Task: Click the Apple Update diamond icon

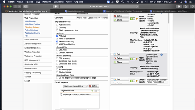Action: pyautogui.click(x=137, y=59)
